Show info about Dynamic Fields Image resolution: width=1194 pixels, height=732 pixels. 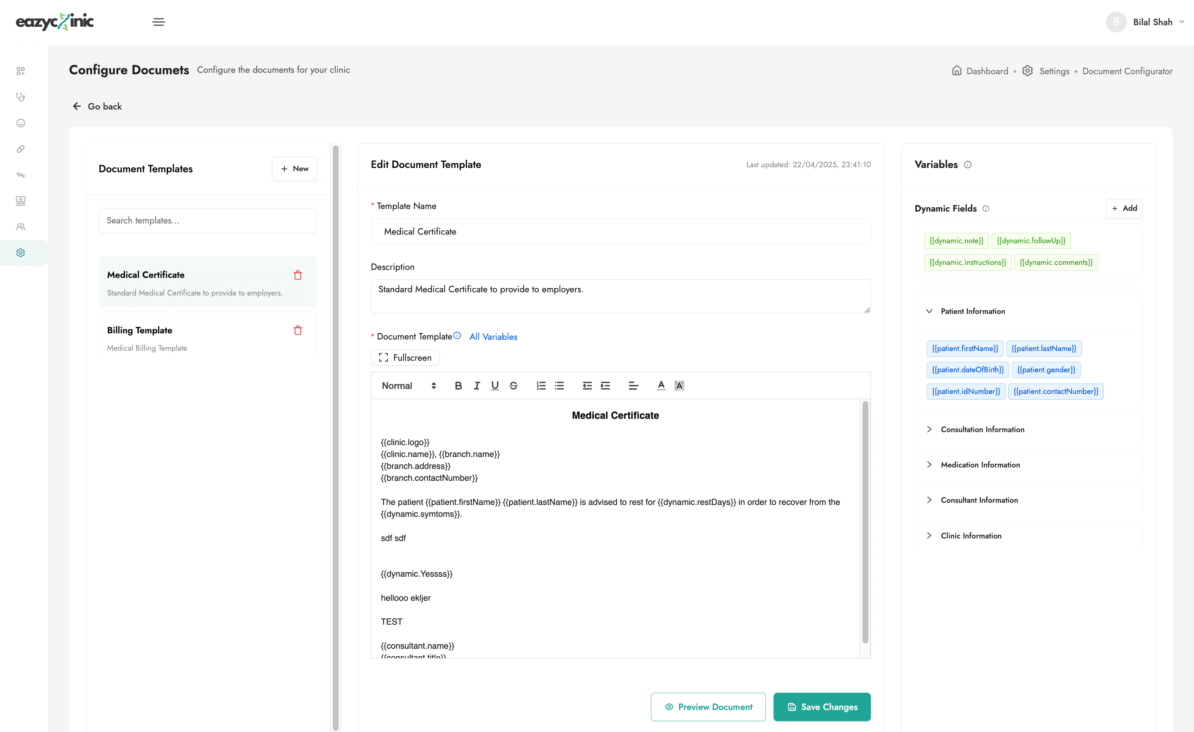point(986,209)
